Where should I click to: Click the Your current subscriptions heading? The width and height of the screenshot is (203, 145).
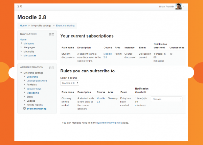[x=87, y=36]
